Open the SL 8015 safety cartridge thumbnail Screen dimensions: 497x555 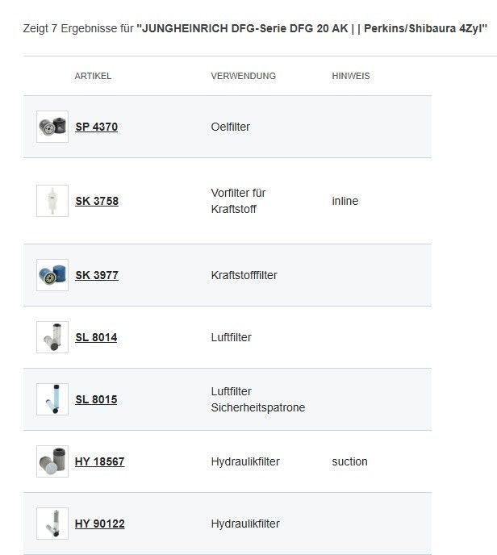pos(52,399)
